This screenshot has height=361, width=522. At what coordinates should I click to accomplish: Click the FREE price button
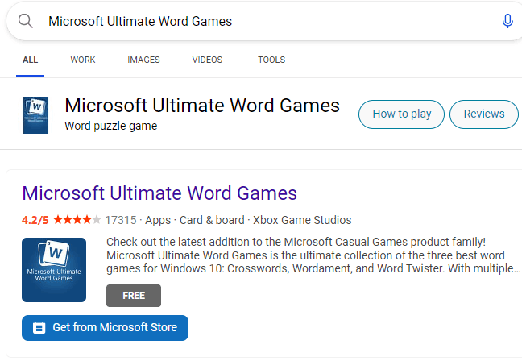click(x=134, y=296)
